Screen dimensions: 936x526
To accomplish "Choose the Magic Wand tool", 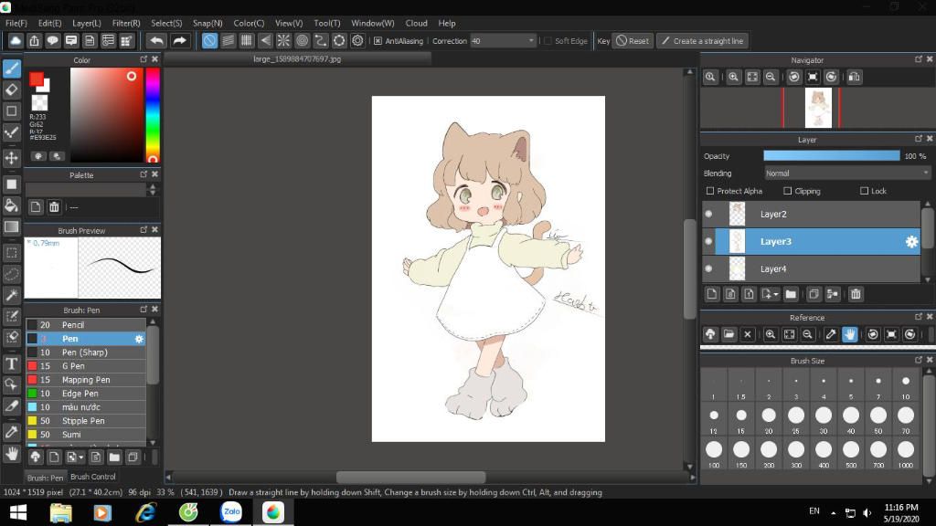I will [x=11, y=295].
